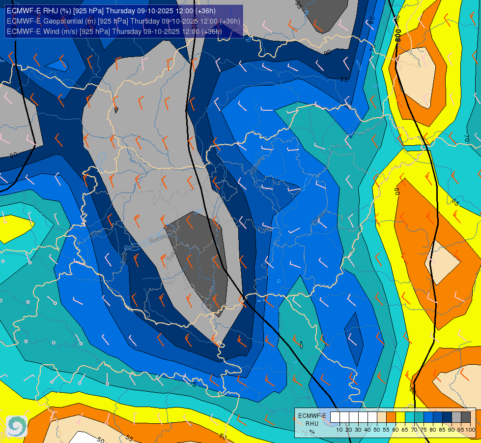Select the ECMWF-E Wind 925 hPa title line
Viewport: 481px width, 443px height.
click(114, 32)
